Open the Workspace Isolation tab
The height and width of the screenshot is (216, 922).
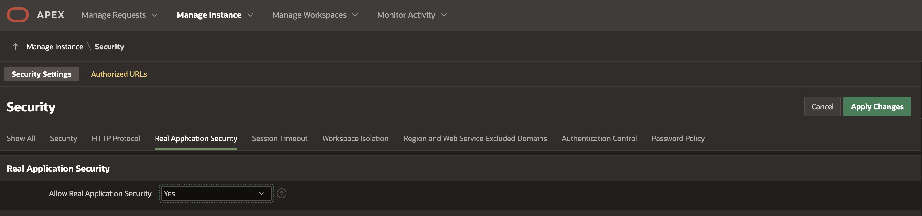pos(355,138)
